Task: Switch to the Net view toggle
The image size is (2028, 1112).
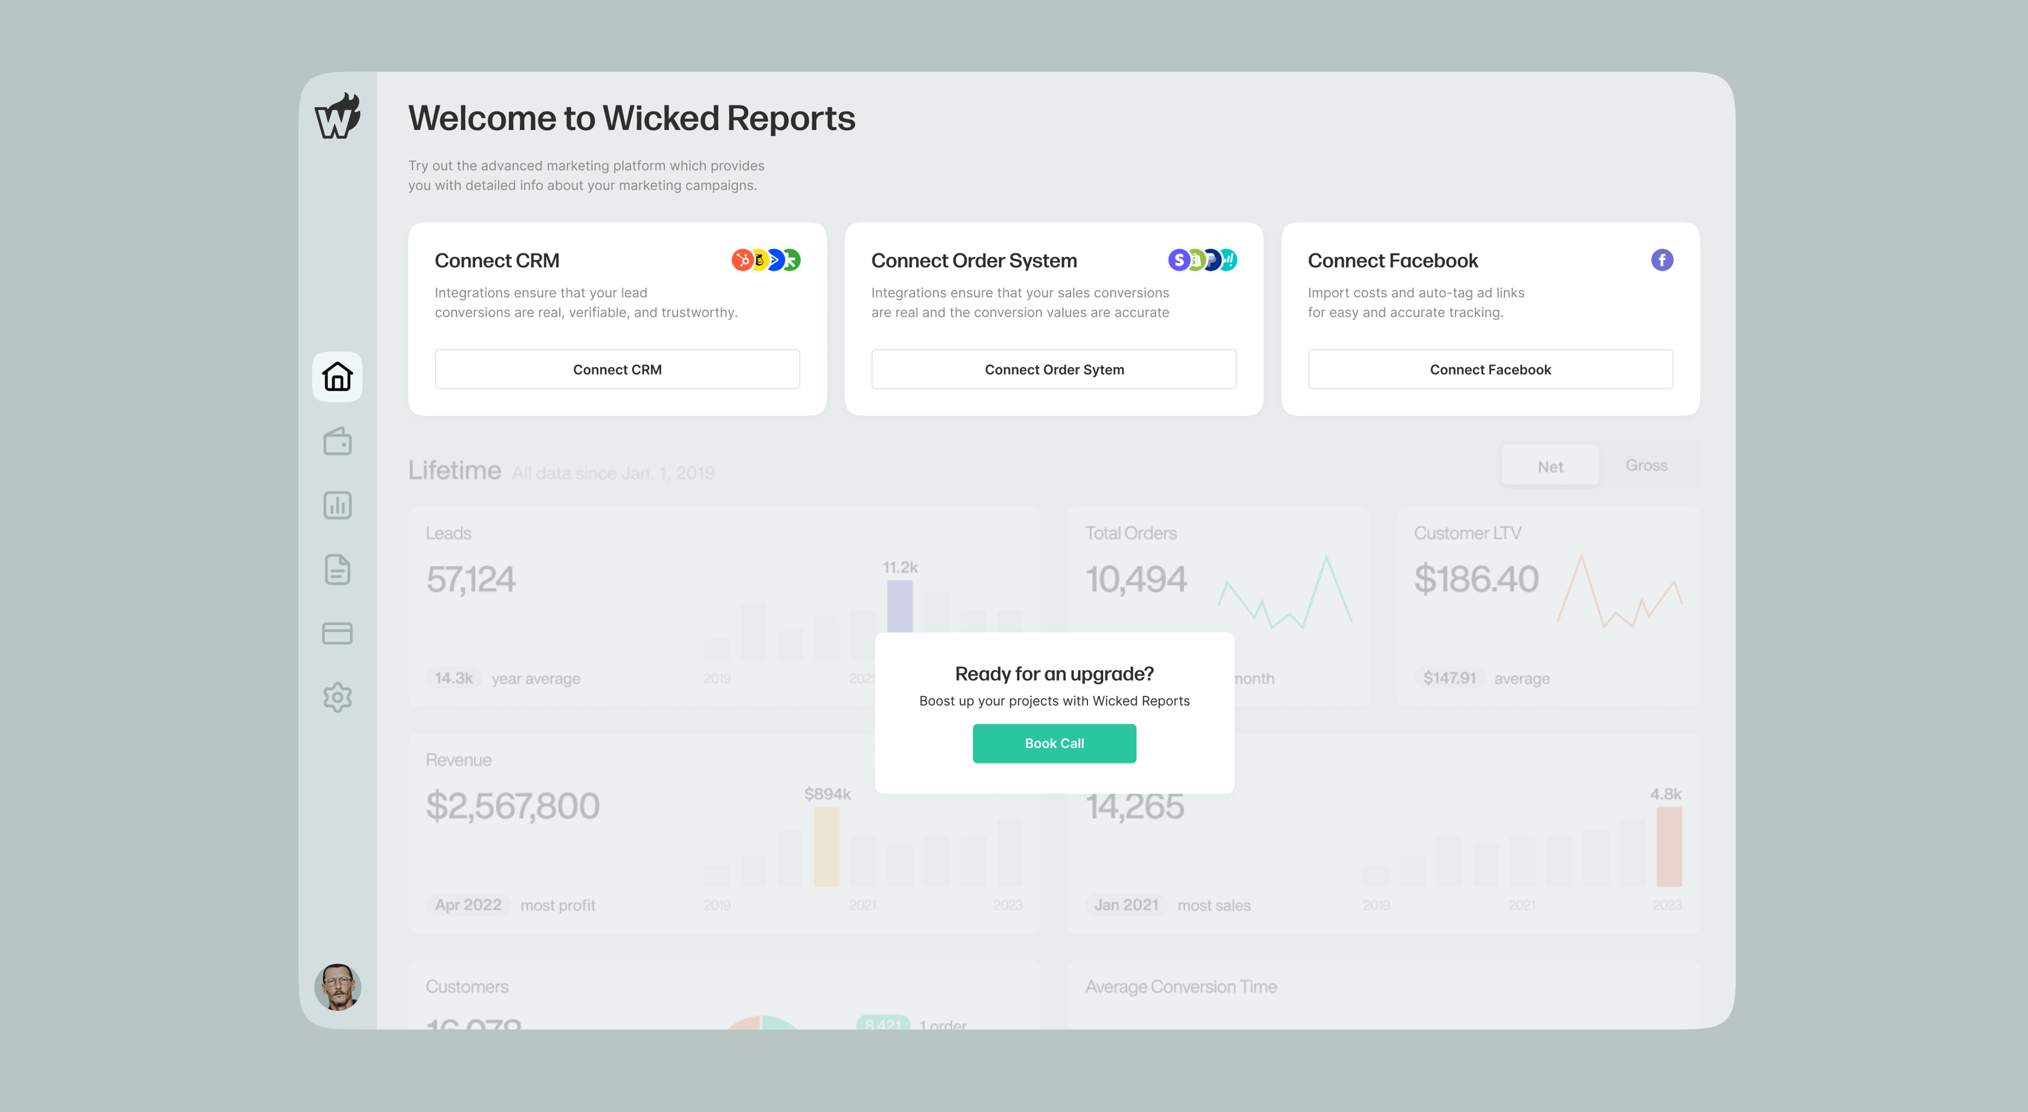Action: 1550,466
